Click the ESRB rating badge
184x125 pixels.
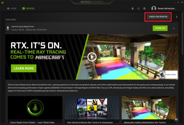[x=168, y=74]
